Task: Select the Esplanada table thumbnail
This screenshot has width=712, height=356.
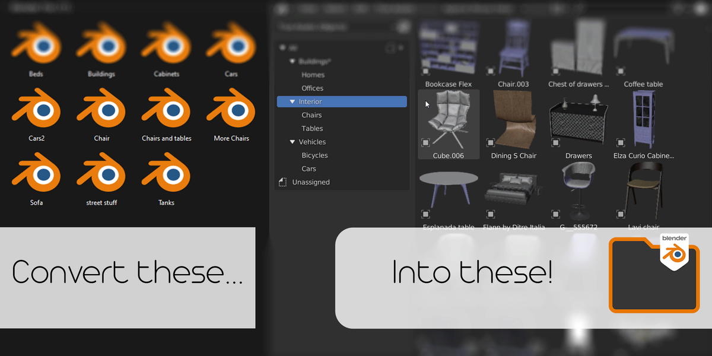Action: pyautogui.click(x=449, y=191)
